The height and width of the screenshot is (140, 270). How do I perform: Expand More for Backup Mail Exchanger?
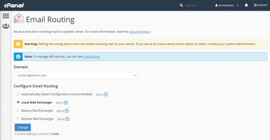63,111
